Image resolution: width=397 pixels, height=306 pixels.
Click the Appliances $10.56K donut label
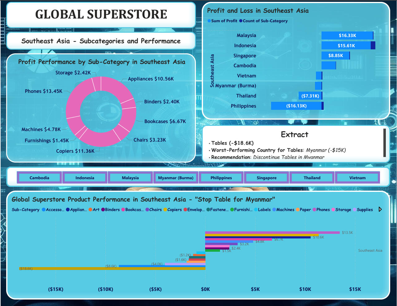coord(151,79)
